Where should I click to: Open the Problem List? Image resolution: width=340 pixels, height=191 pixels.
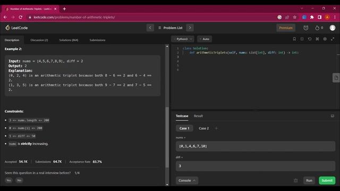point(170,28)
